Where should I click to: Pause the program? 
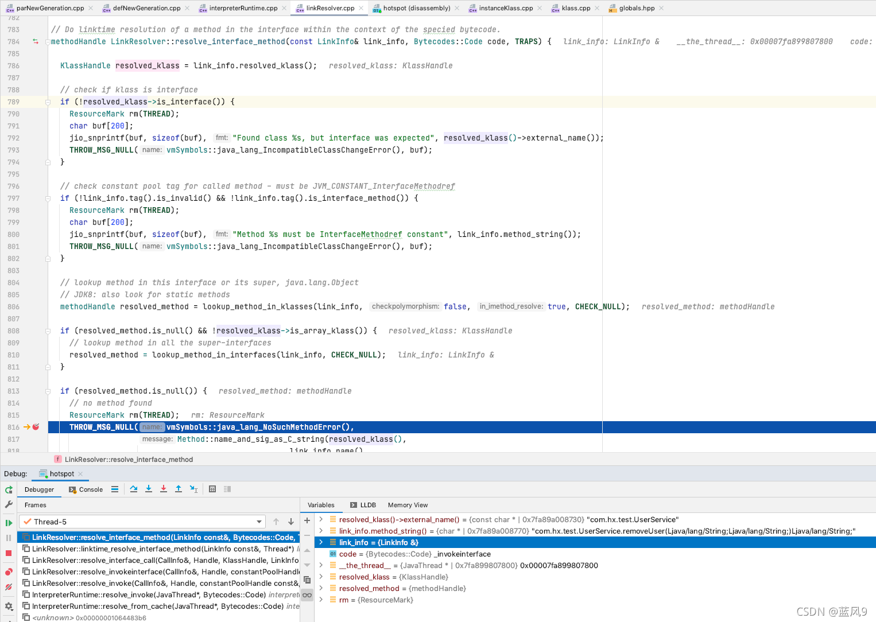(9, 538)
